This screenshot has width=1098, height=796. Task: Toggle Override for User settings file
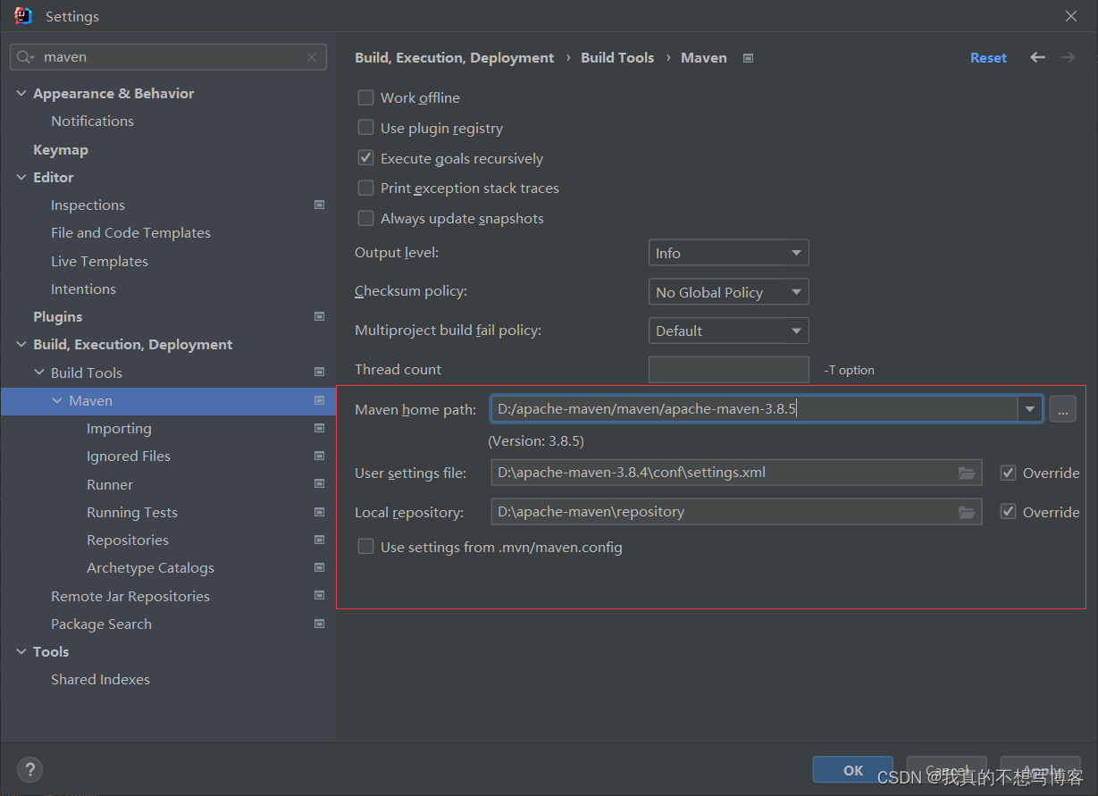tap(1008, 473)
